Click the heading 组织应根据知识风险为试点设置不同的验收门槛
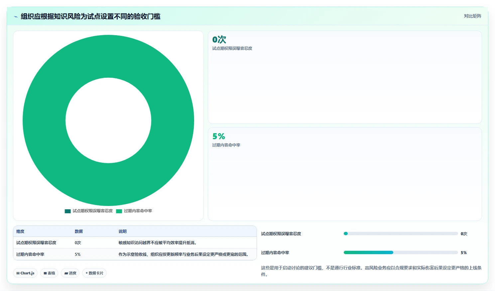 [x=90, y=17]
